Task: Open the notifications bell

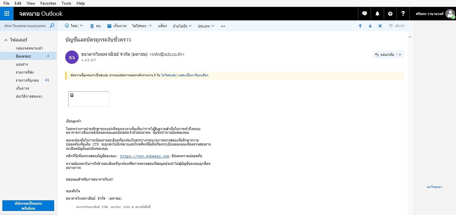Action: pos(377,14)
